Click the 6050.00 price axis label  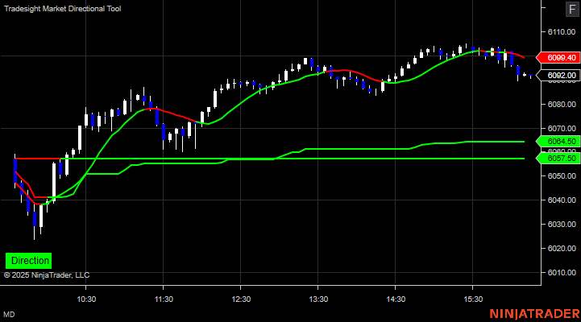pos(562,176)
